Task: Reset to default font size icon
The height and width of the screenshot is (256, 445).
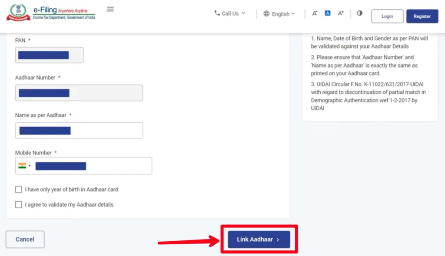Action: pyautogui.click(x=328, y=13)
